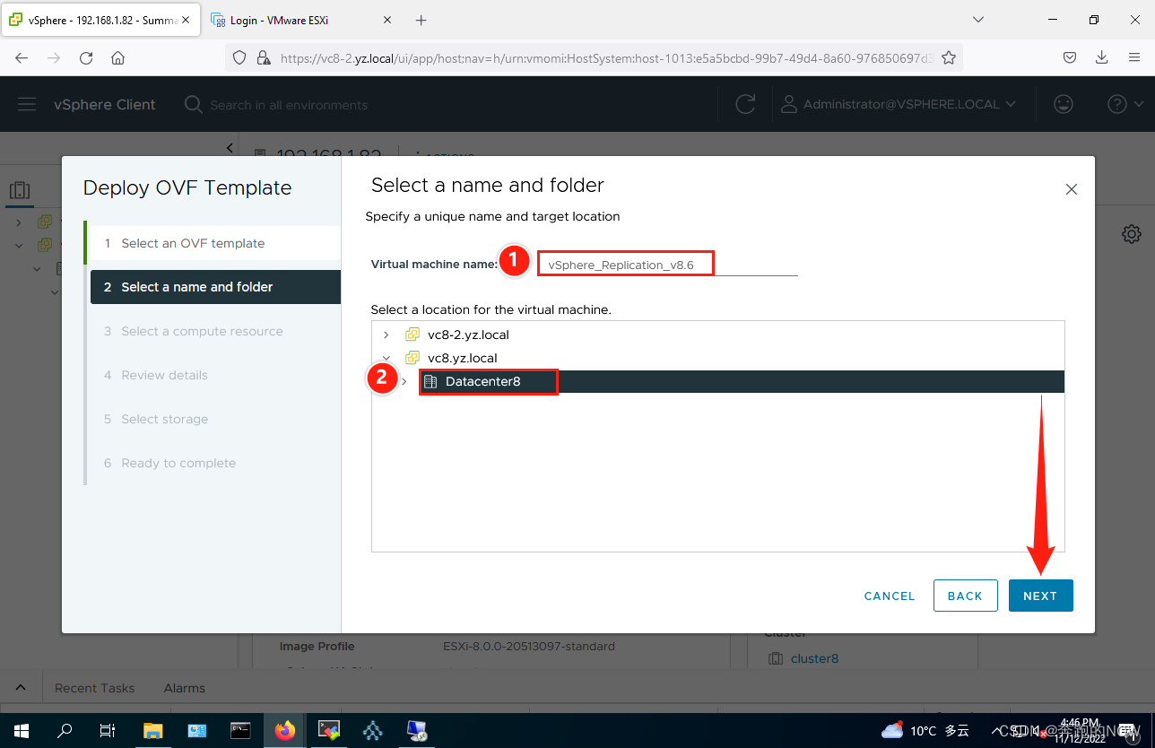The width and height of the screenshot is (1155, 748).
Task: Collapse the background navigator panel with its chevron
Action: click(x=230, y=147)
